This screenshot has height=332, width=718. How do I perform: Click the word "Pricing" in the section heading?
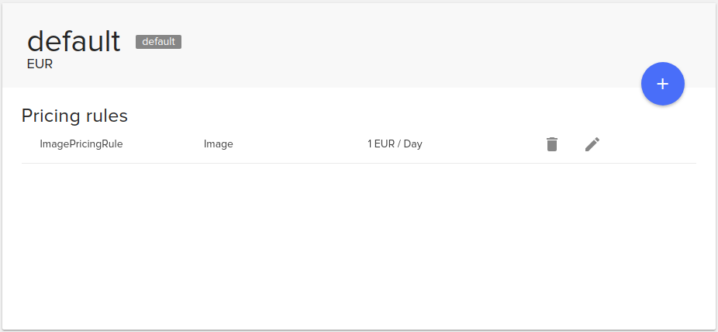coord(51,116)
